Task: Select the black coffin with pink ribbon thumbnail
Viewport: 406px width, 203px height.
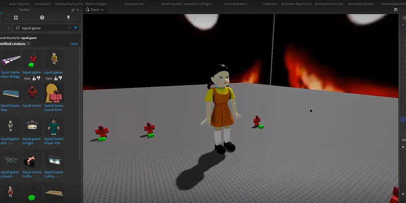Action: coord(32,160)
